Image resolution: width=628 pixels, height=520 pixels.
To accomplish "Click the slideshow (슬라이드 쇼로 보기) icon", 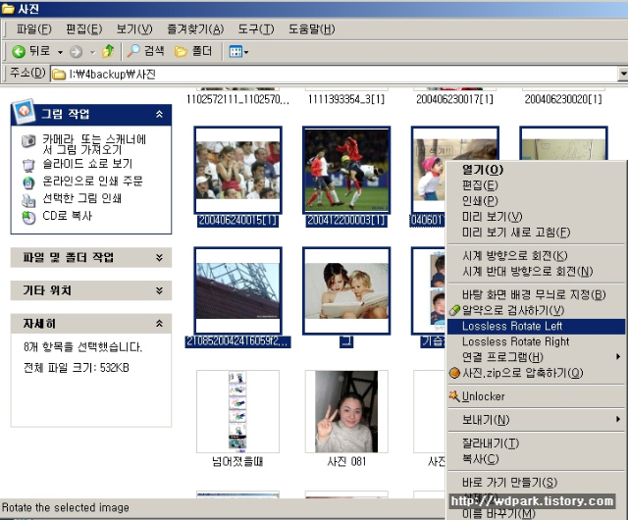I will (x=28, y=165).
